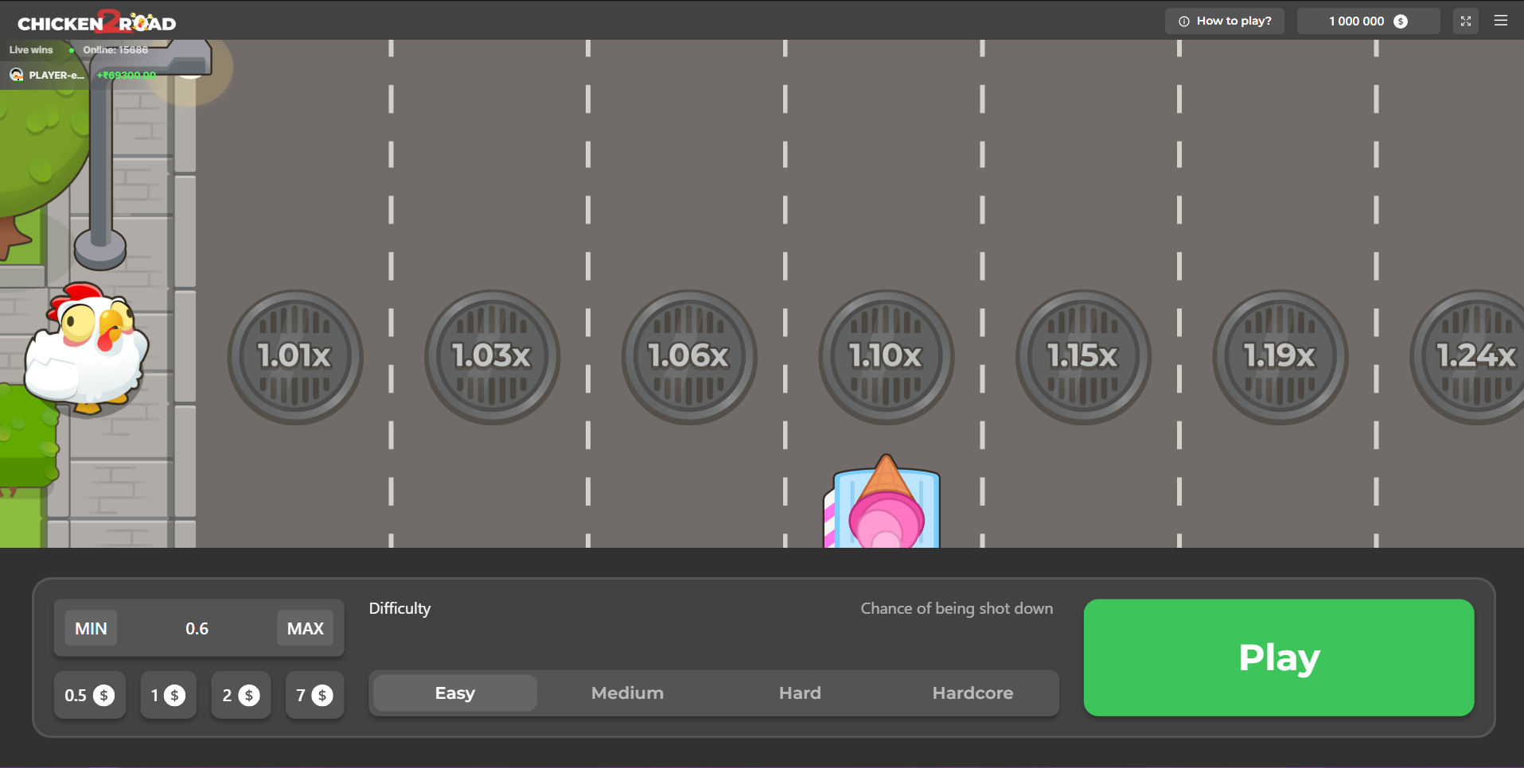Select the Hard difficulty tab
This screenshot has height=768, width=1524.
[x=800, y=692]
